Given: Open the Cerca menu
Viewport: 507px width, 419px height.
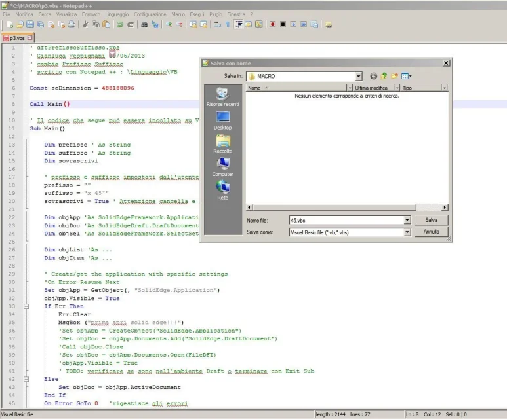Looking at the screenshot, I should [x=45, y=14].
